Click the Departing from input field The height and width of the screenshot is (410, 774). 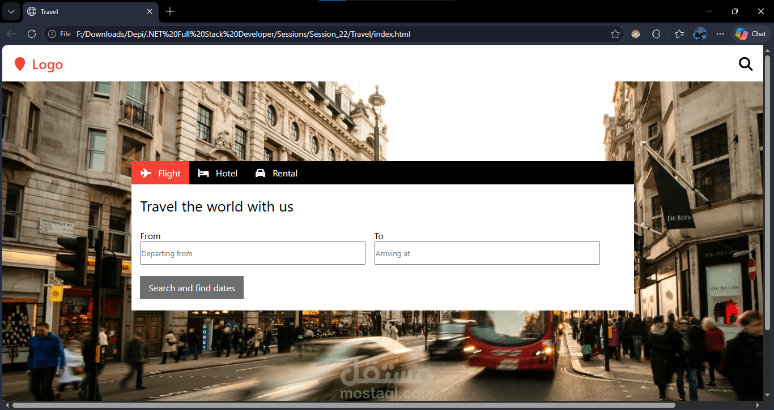pyautogui.click(x=252, y=253)
